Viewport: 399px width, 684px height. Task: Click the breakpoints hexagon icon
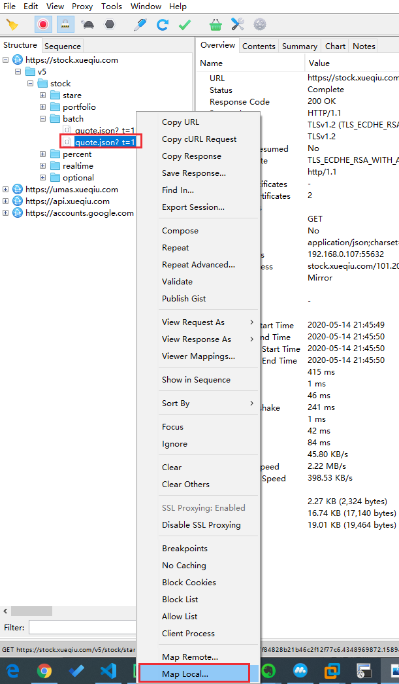pos(110,24)
